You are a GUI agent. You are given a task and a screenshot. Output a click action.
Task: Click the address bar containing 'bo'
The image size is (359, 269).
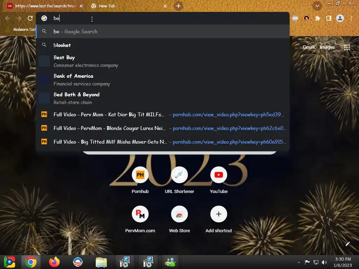point(163,18)
